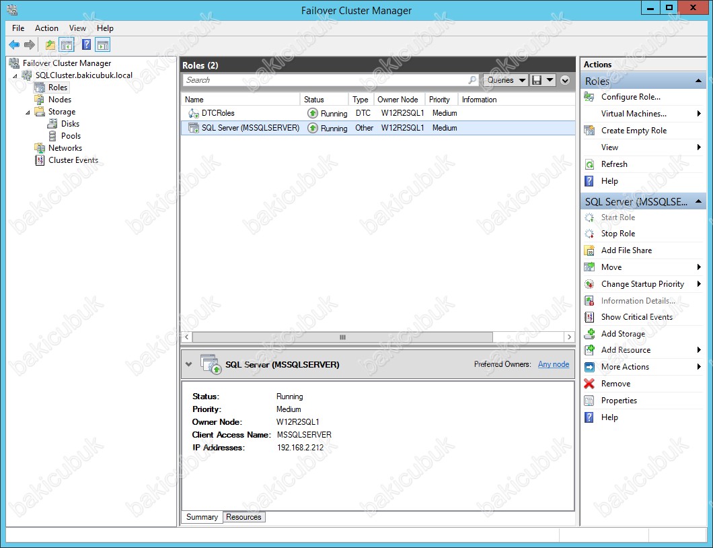Open the Queries dropdown
Viewport: 713px width, 548px height.
click(505, 80)
